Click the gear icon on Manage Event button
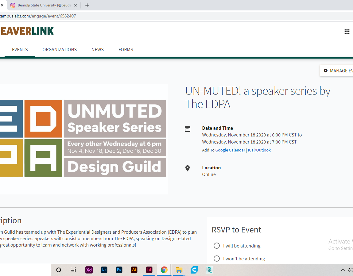Screen dimensions: 353x276 point(326,71)
